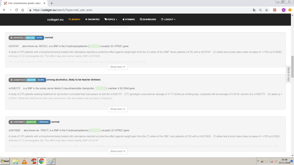294x165 pixels.
Task: Open the Dashboard page
Action: point(148,19)
